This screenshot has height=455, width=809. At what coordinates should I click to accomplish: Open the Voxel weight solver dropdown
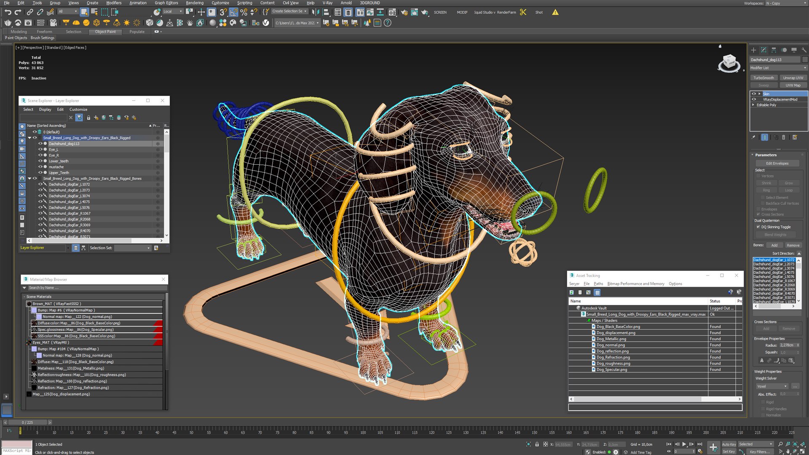pyautogui.click(x=772, y=386)
